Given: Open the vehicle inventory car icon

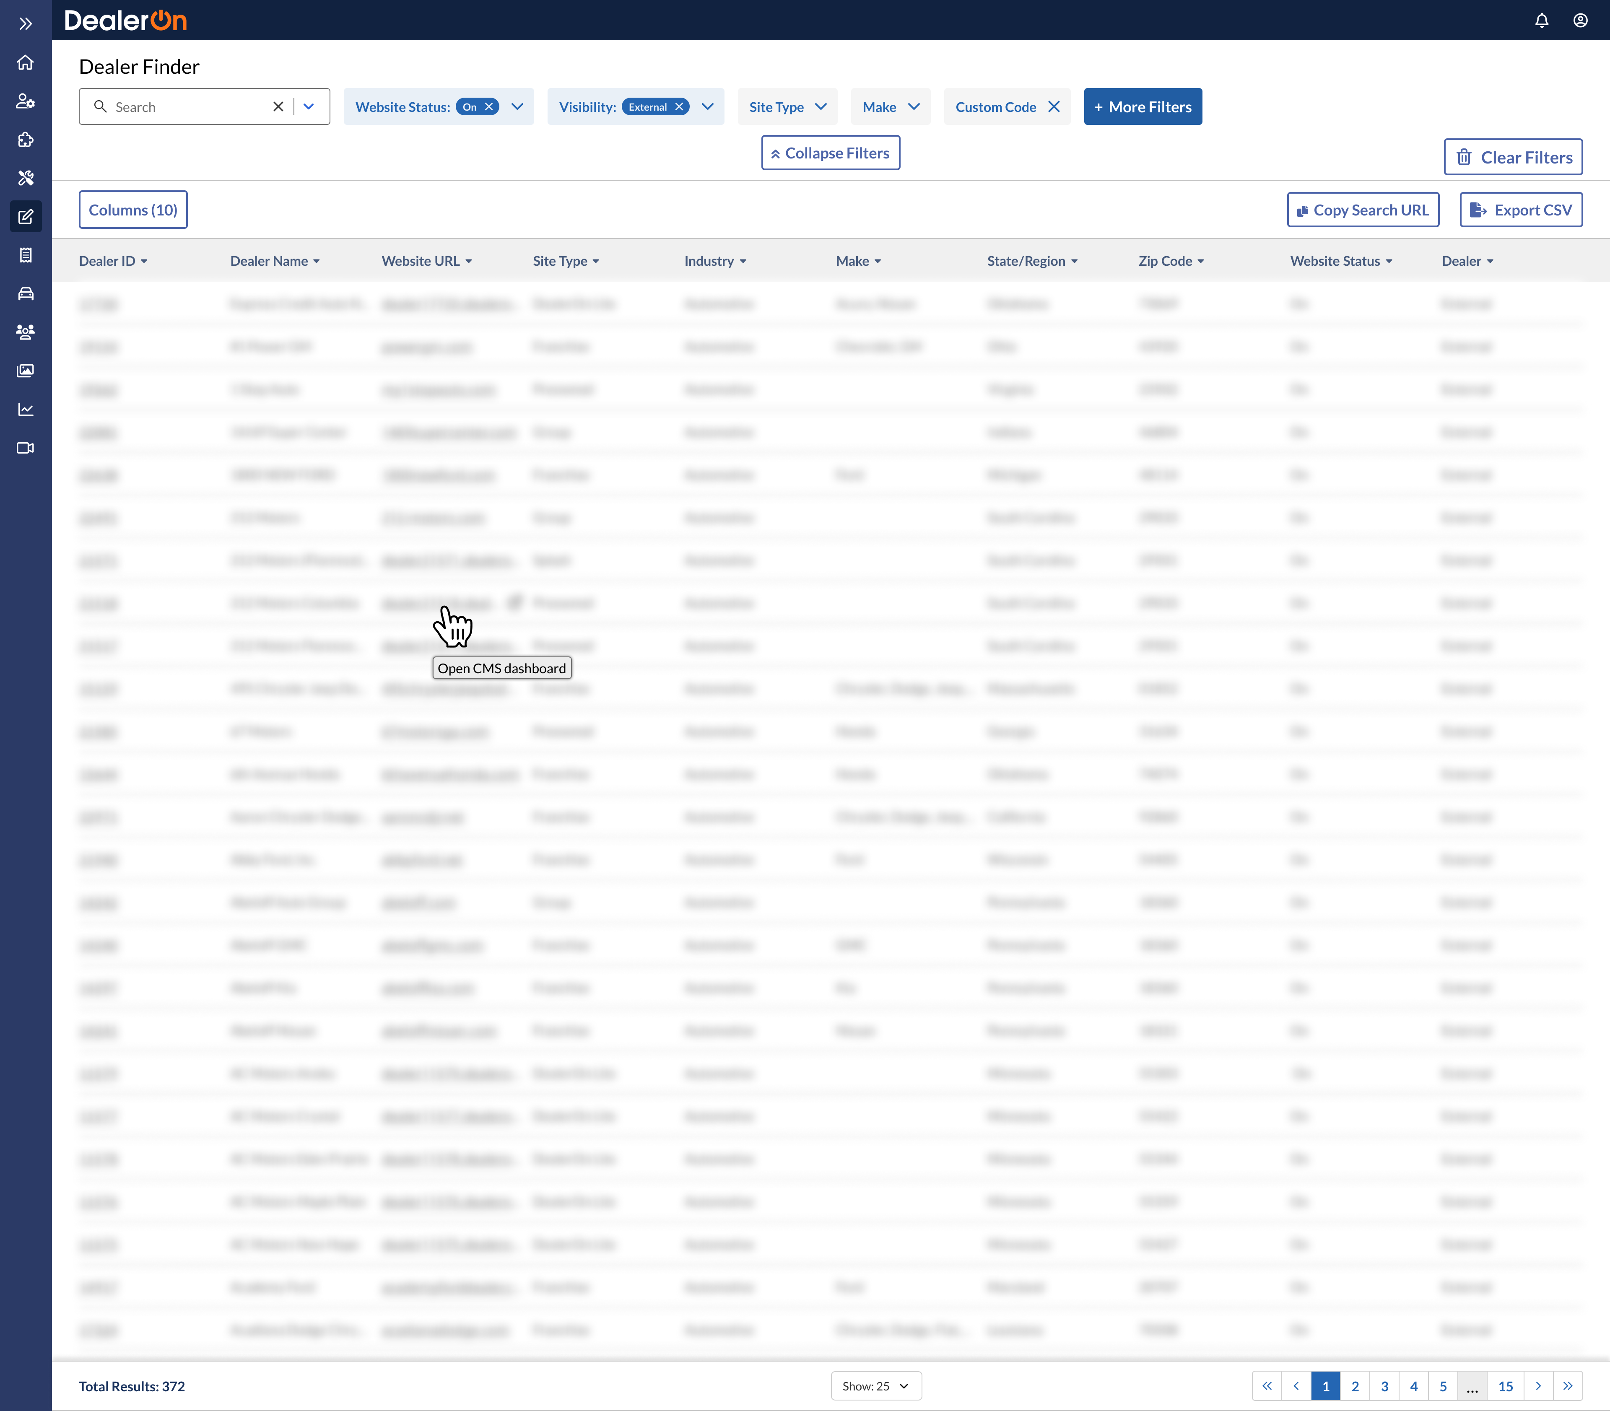Looking at the screenshot, I should (25, 294).
